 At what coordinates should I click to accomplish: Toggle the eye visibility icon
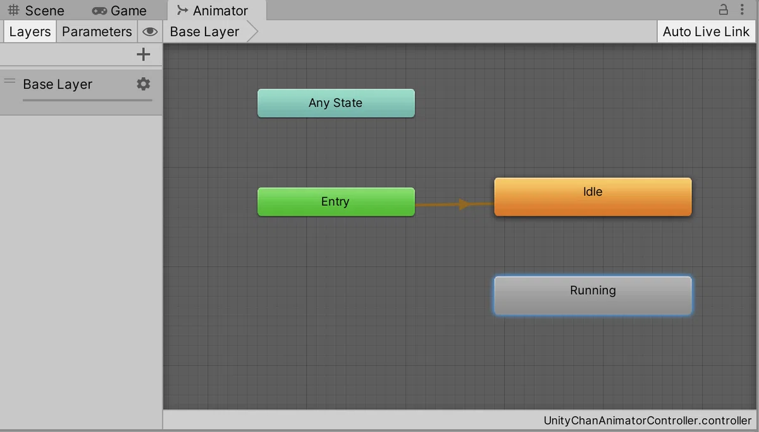click(150, 32)
